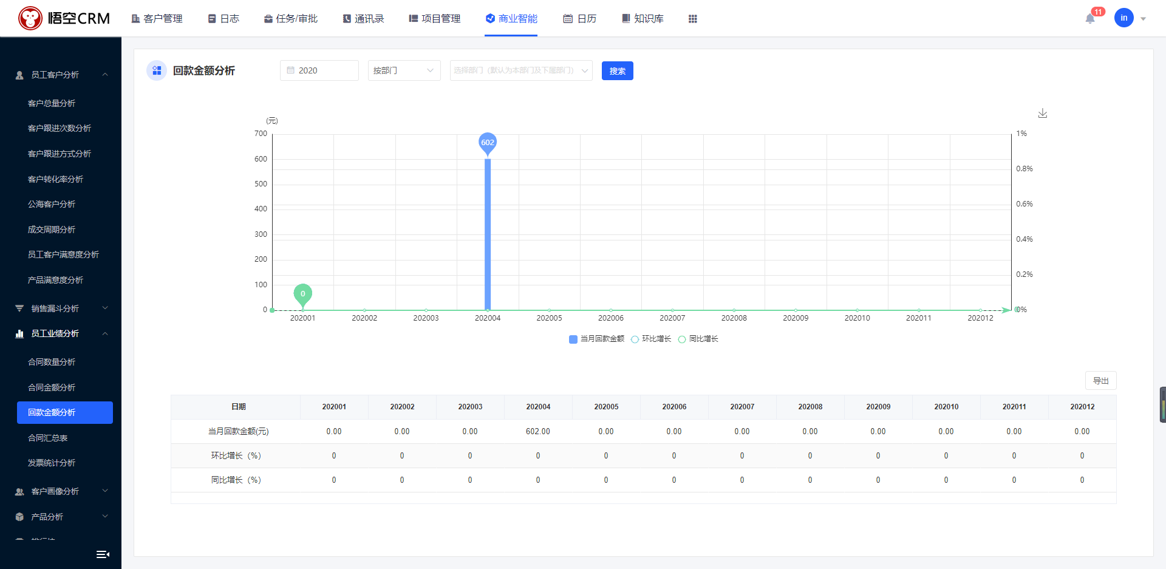Open 员工客户满意度分析 in the sidebar

[63, 254]
